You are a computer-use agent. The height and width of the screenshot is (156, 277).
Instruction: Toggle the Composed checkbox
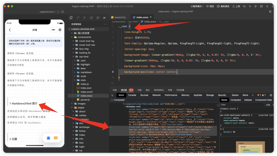(112, 100)
